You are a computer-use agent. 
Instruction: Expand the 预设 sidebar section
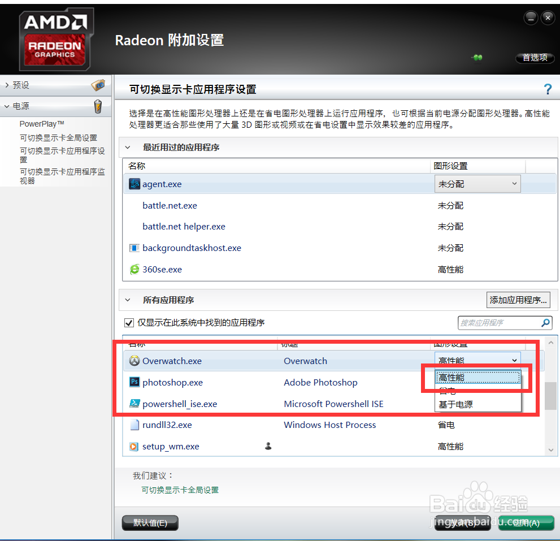point(7,85)
